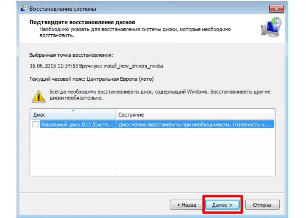Image resolution: width=306 pixels, height=218 pixels.
Task: Click the System Restore title bar icon
Action: [24, 8]
